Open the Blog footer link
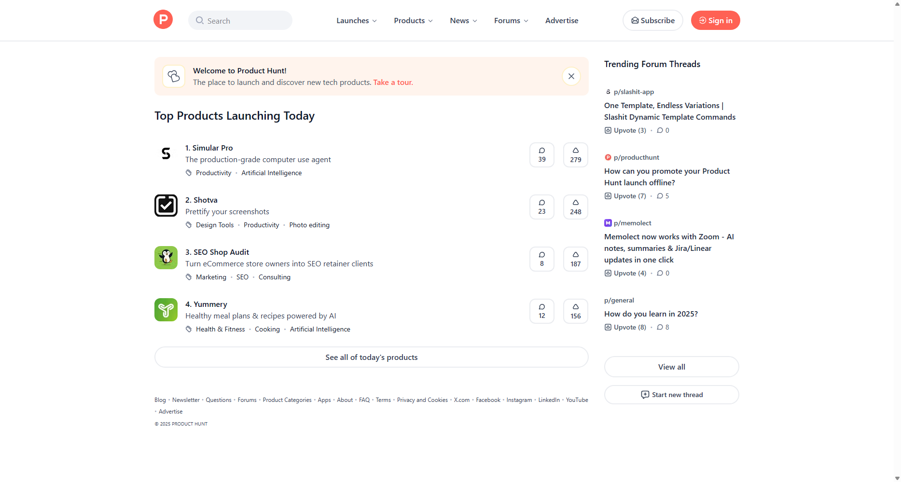Screen dimensions: 901x482 click(160, 400)
